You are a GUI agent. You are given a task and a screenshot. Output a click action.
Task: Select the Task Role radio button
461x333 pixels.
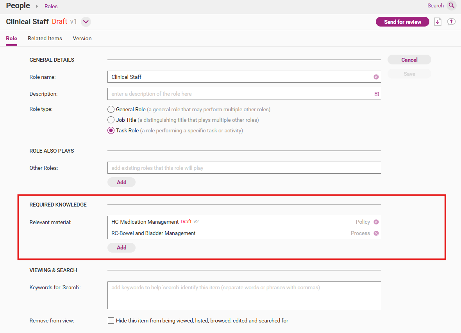point(111,131)
